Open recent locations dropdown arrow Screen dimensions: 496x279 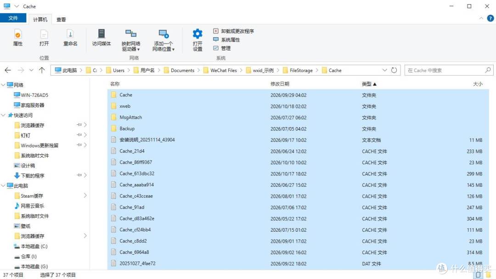pos(31,70)
